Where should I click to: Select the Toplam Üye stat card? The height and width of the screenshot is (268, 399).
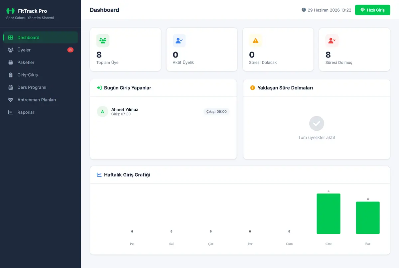125,50
